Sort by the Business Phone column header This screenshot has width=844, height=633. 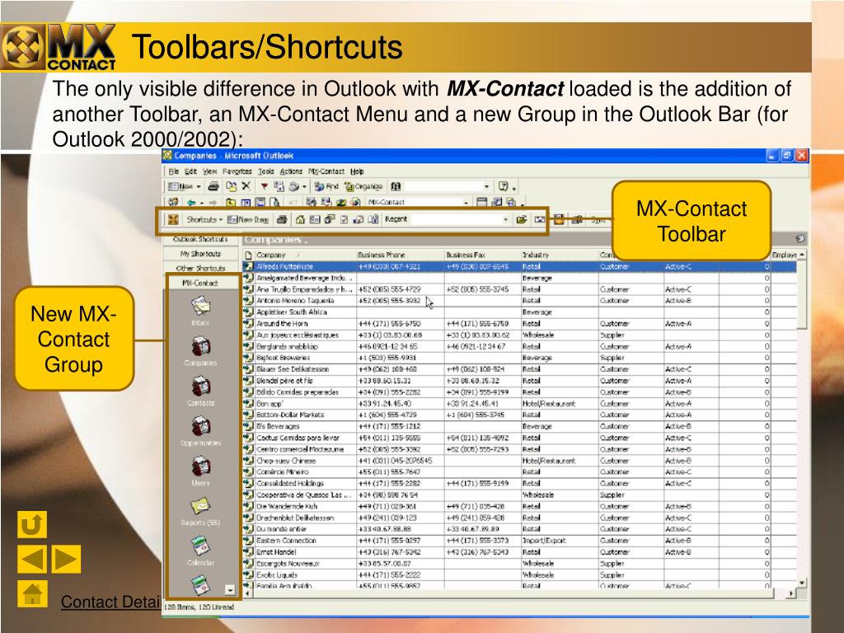pos(401,255)
